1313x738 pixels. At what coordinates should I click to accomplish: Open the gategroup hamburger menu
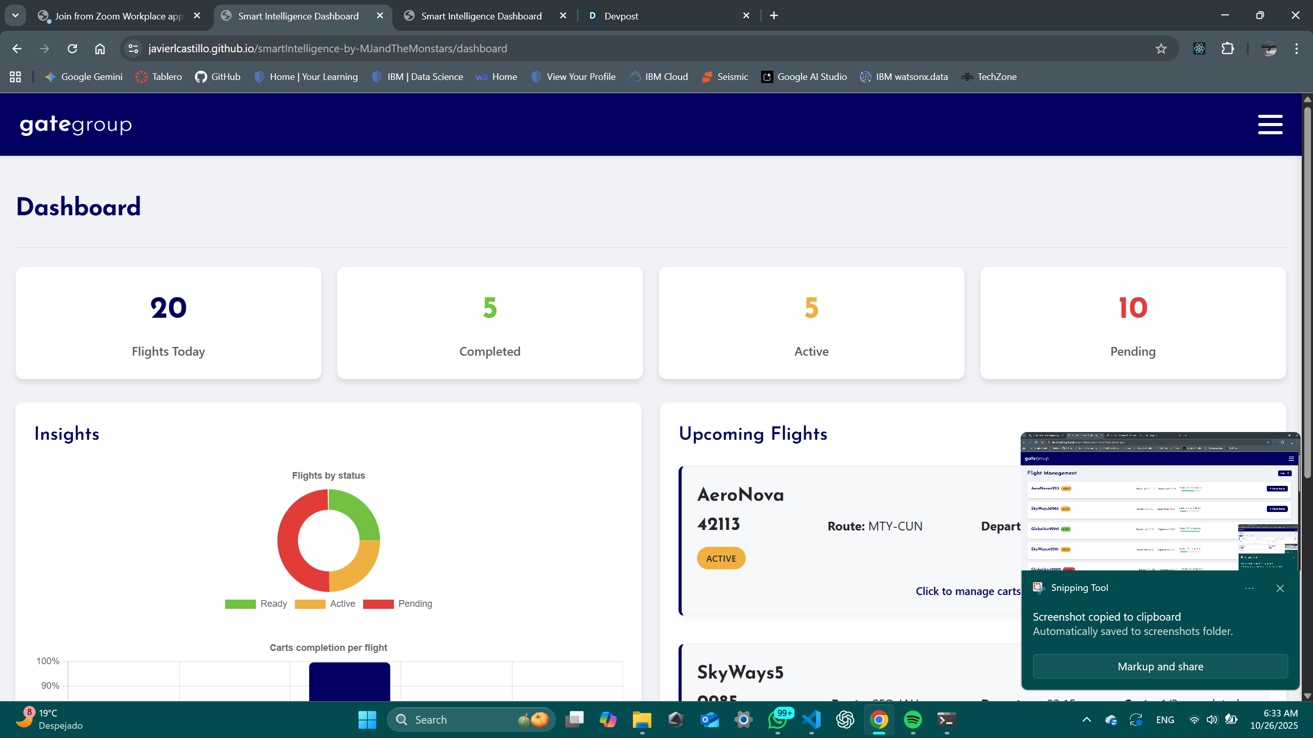pyautogui.click(x=1270, y=125)
